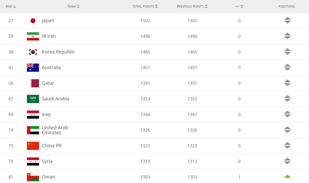309x183 pixels.
Task: Click the Saudi Arabia flag icon
Action: click(33, 99)
